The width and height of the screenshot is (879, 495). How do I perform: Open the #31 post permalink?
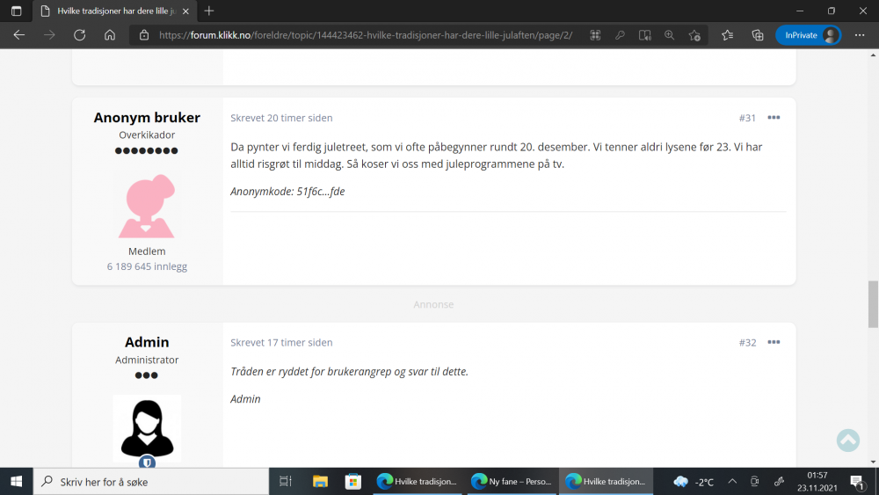pos(747,118)
